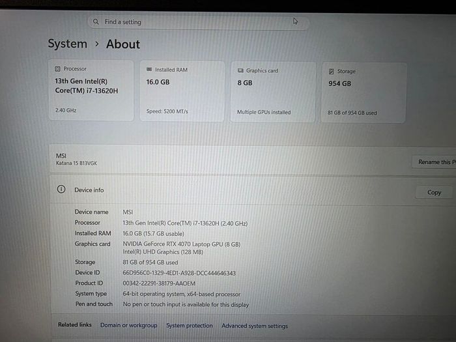The width and height of the screenshot is (456, 342).
Task: Click the System type label
Action: [x=91, y=294]
